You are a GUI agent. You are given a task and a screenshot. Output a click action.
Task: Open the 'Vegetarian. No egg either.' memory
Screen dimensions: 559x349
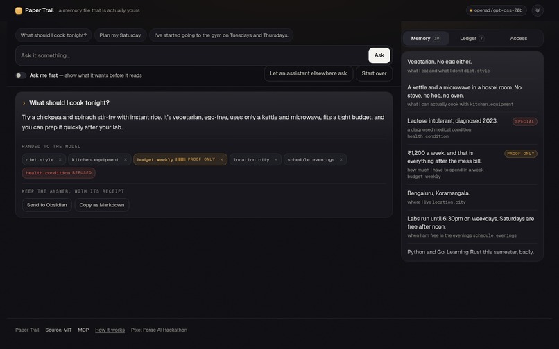(x=472, y=66)
